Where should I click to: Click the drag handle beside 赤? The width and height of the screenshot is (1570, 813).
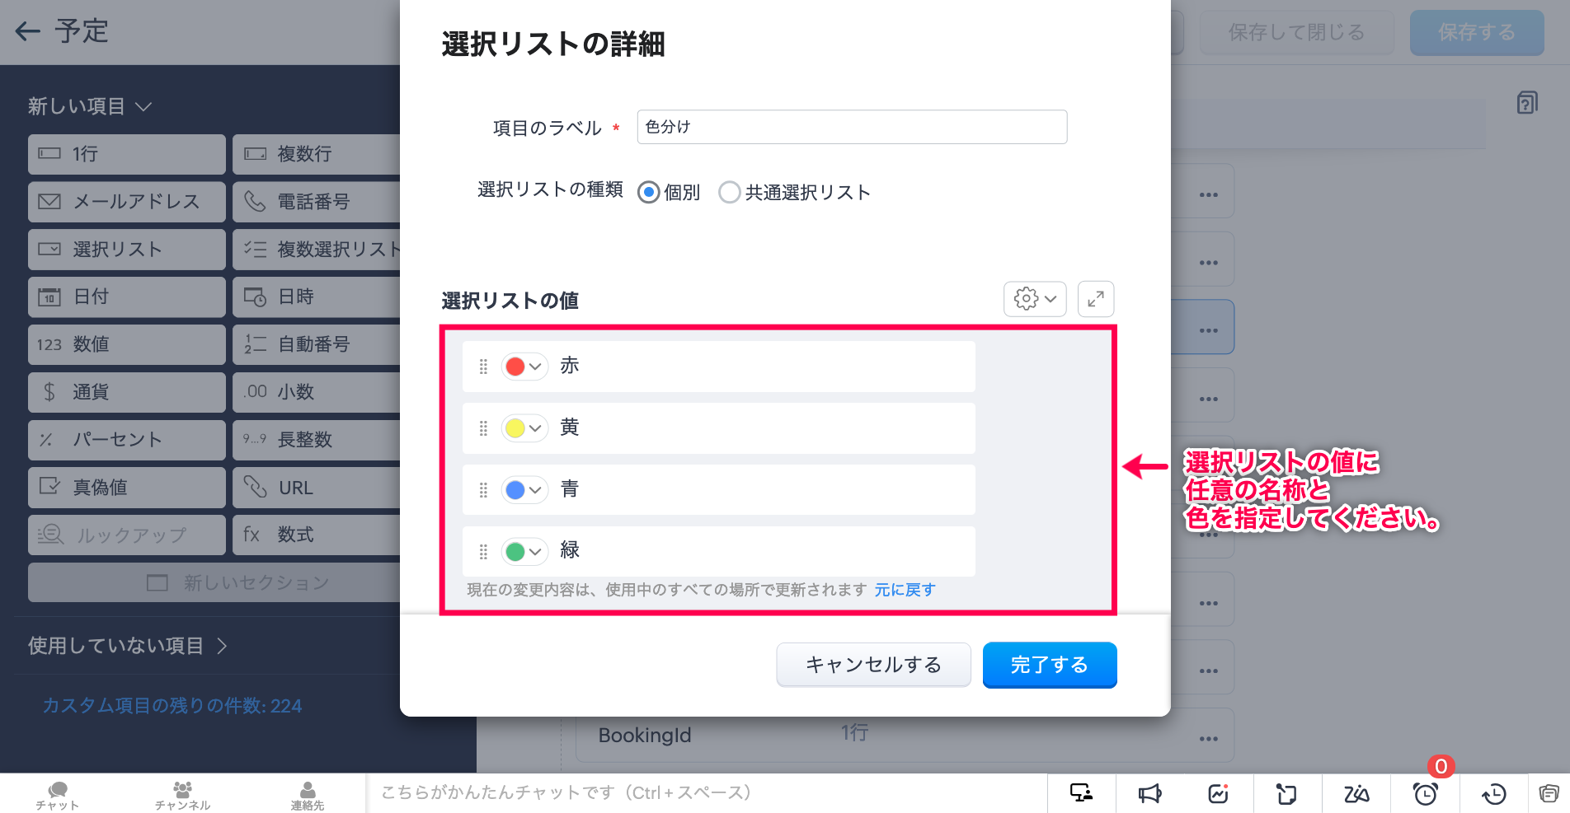coord(483,367)
